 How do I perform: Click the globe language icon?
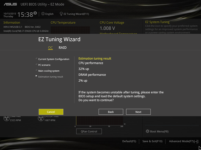(x=43, y=14)
